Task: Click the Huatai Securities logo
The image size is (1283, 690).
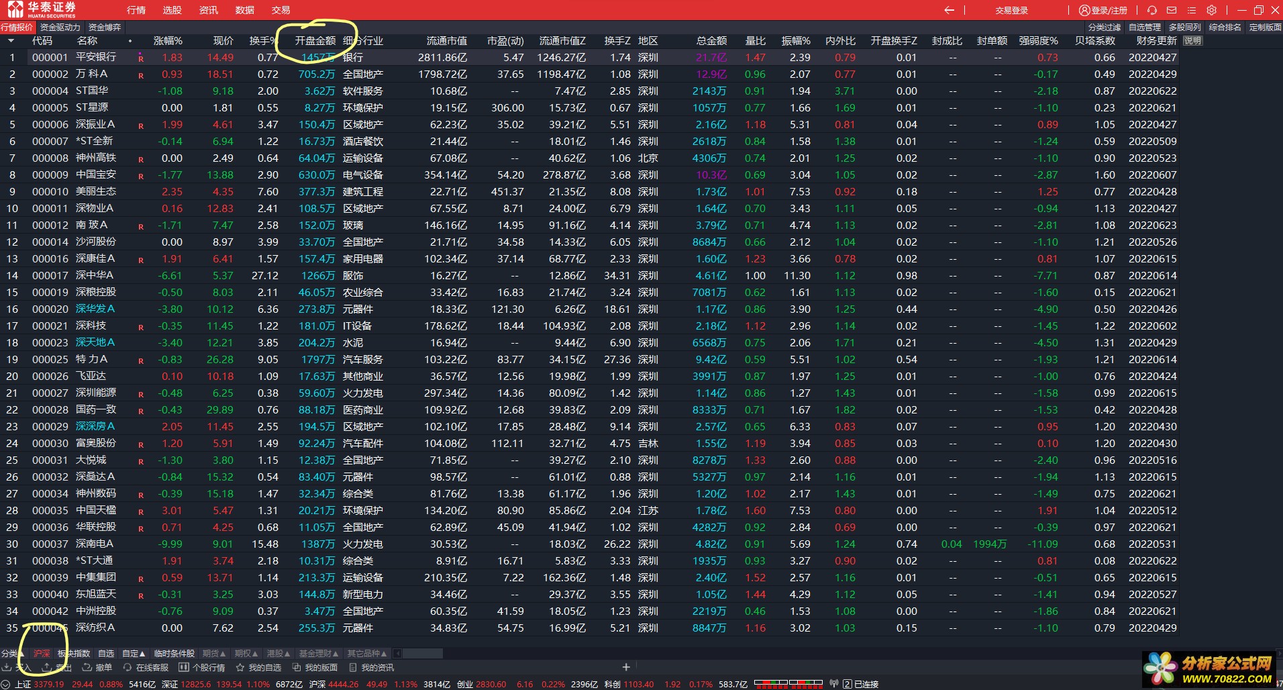Action: [x=42, y=9]
